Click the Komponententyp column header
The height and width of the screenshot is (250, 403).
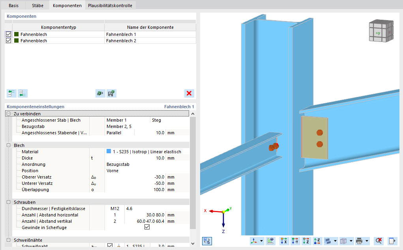click(x=58, y=27)
